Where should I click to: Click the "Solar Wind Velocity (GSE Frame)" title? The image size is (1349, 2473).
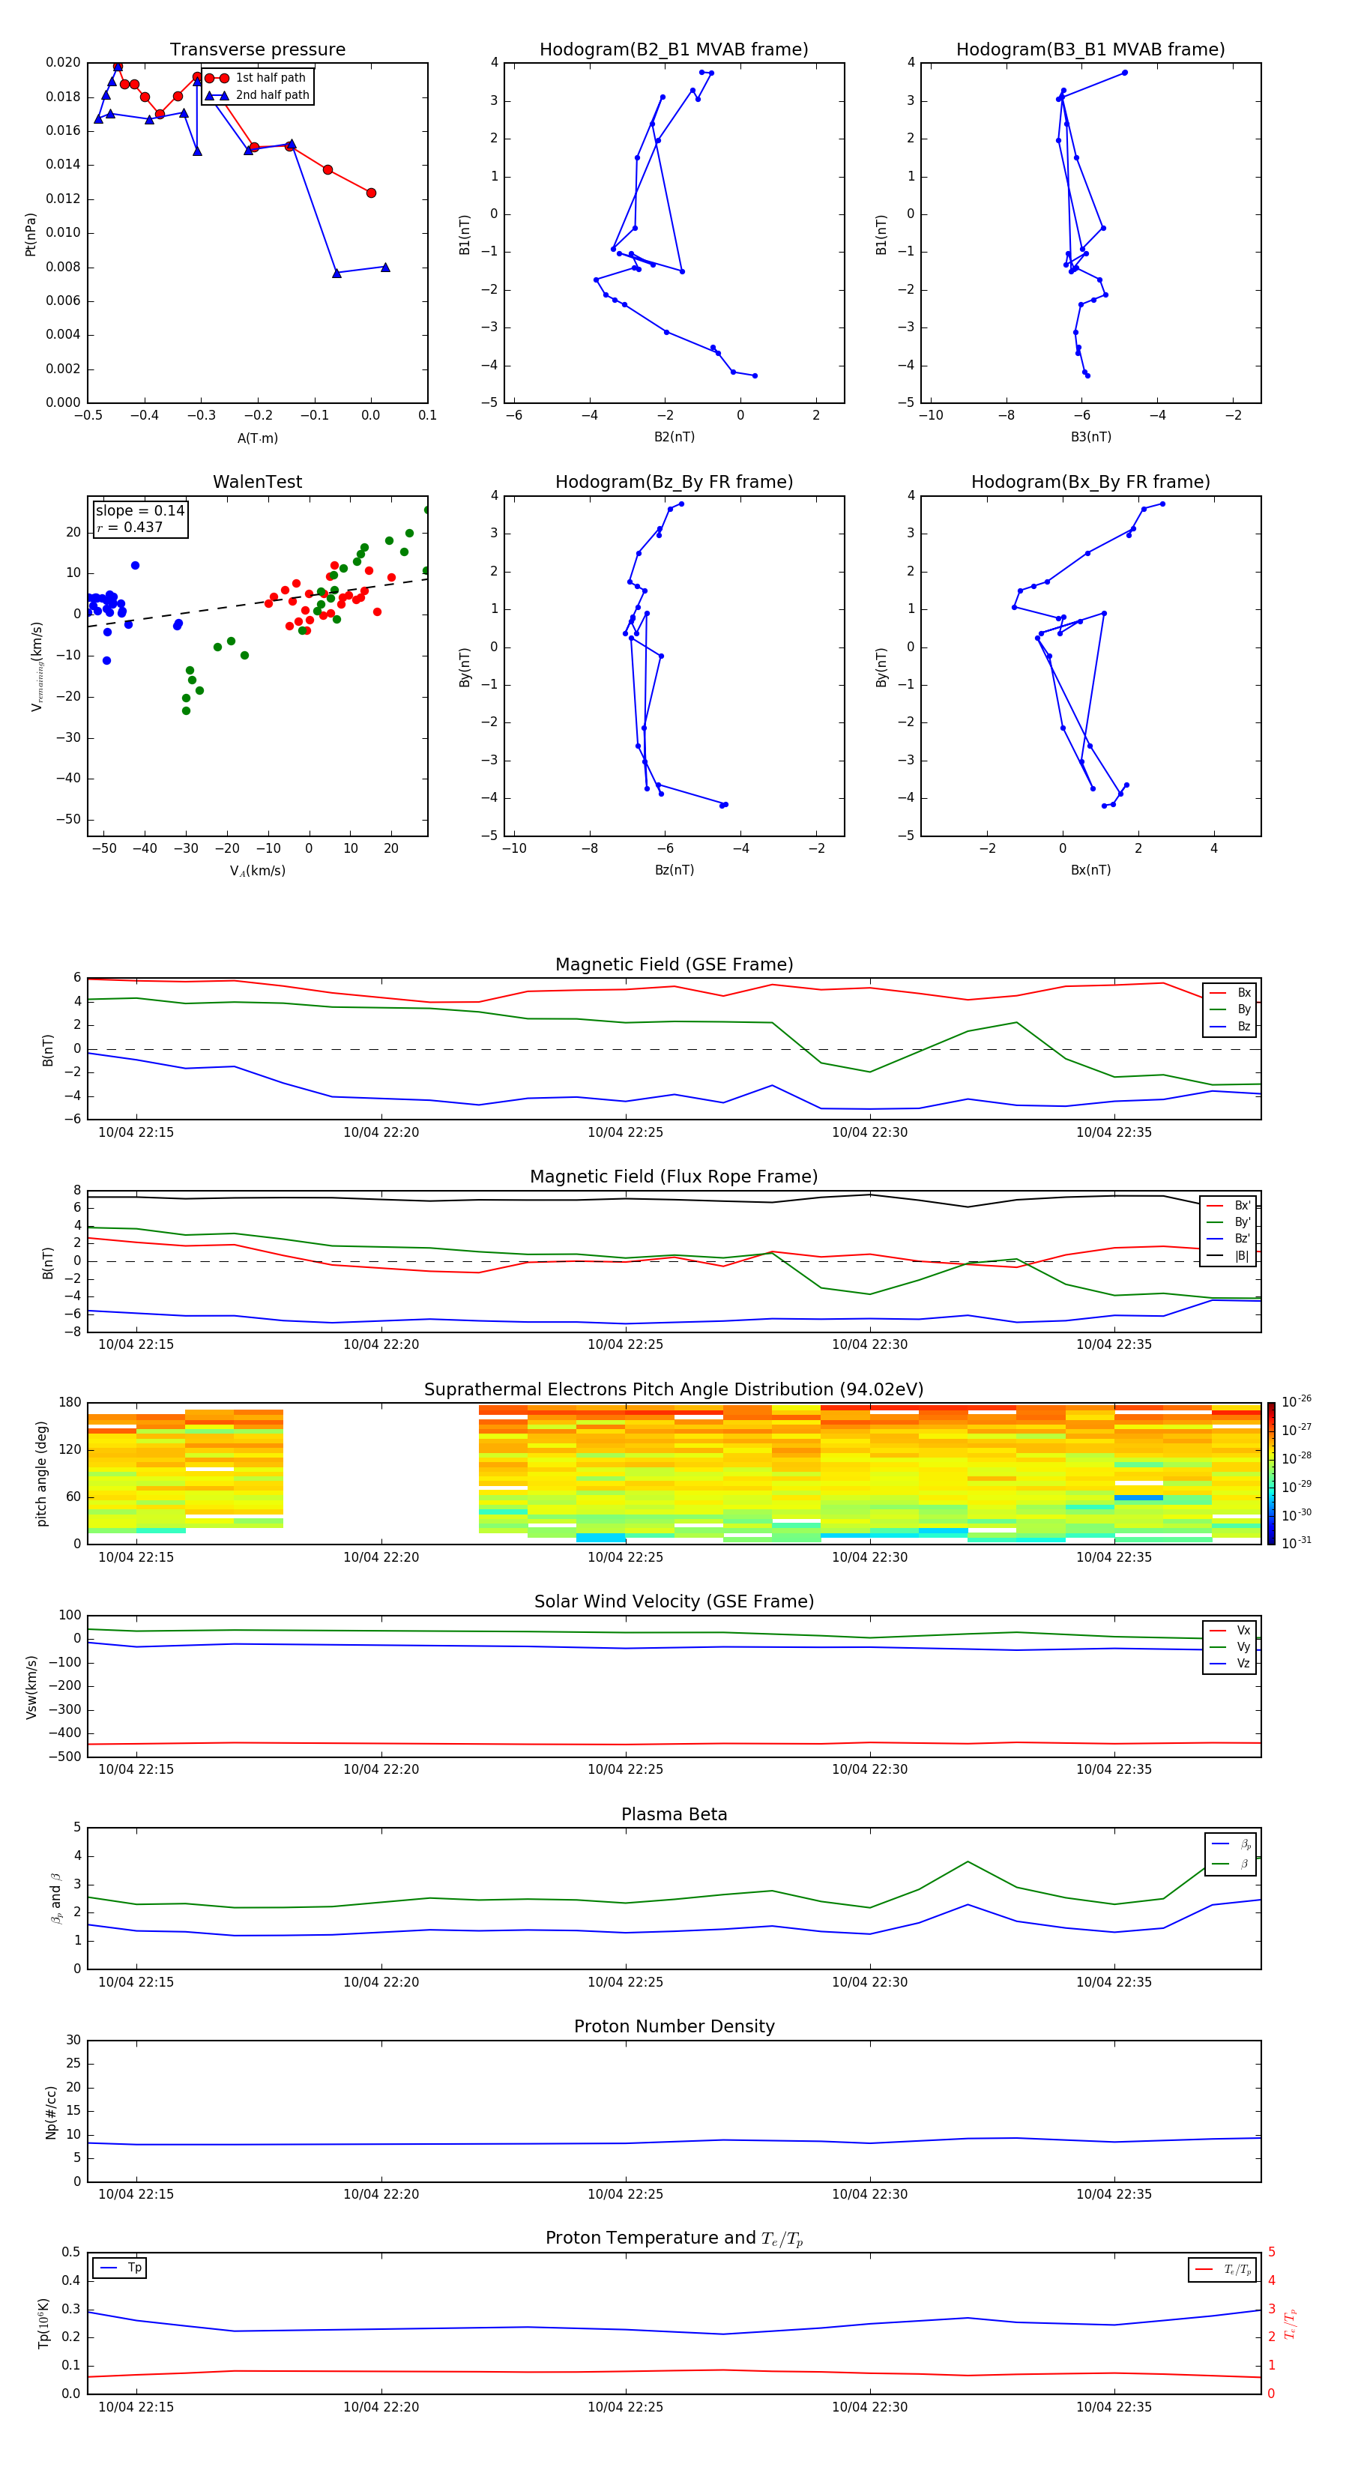click(x=674, y=1601)
